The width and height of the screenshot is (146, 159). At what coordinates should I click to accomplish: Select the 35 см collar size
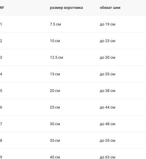tap(55, 141)
